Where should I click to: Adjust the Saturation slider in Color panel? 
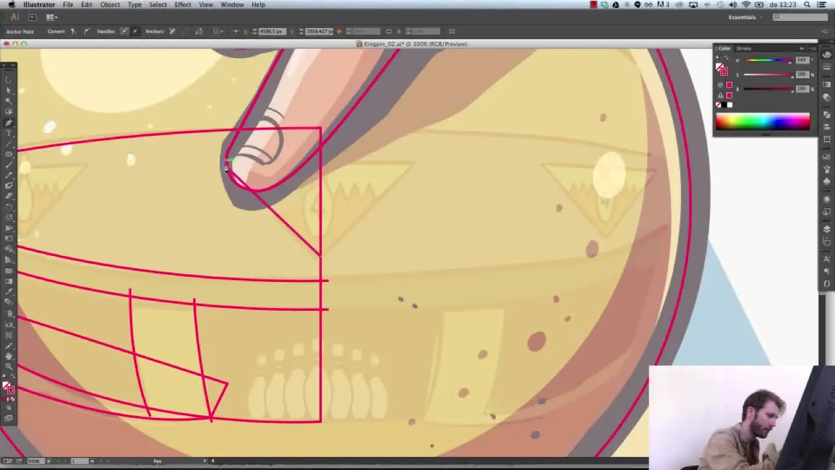[x=767, y=74]
